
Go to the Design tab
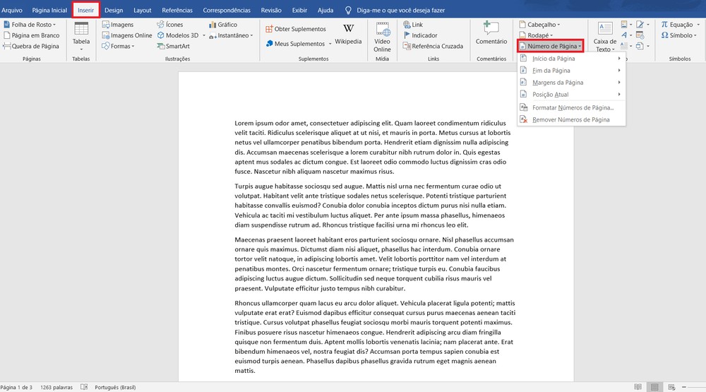114,10
